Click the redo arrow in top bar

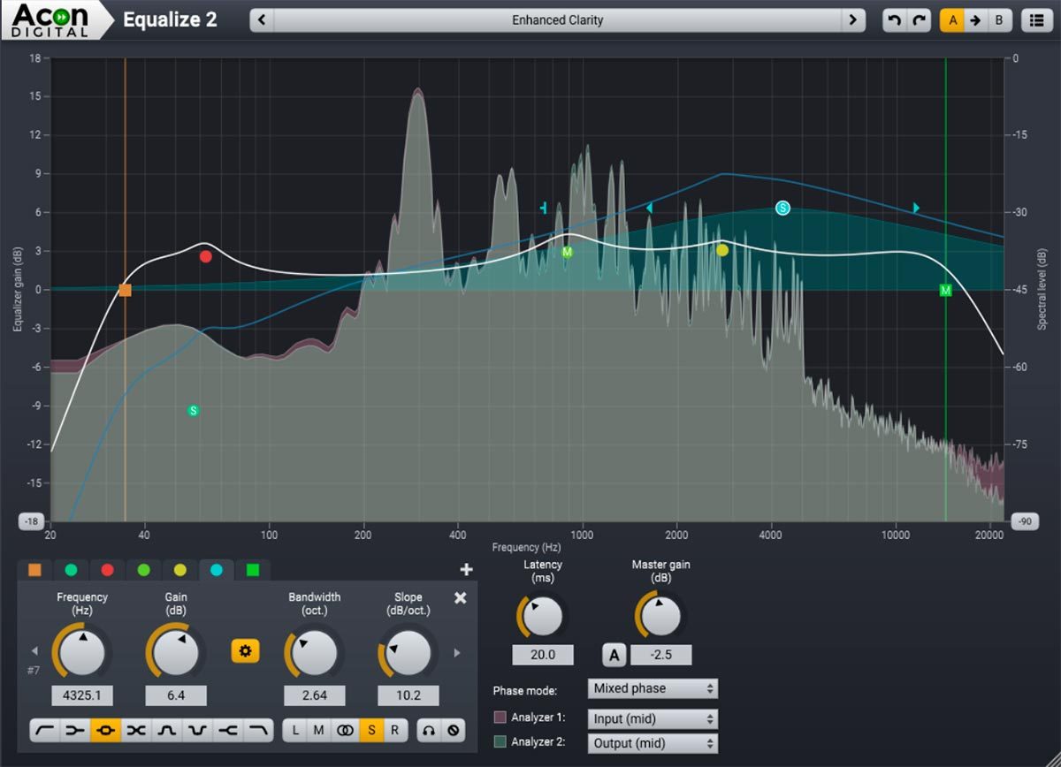coord(920,20)
